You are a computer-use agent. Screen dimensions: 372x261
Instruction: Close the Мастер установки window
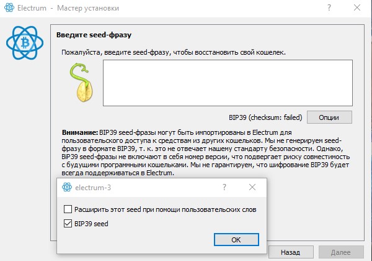pos(357,8)
